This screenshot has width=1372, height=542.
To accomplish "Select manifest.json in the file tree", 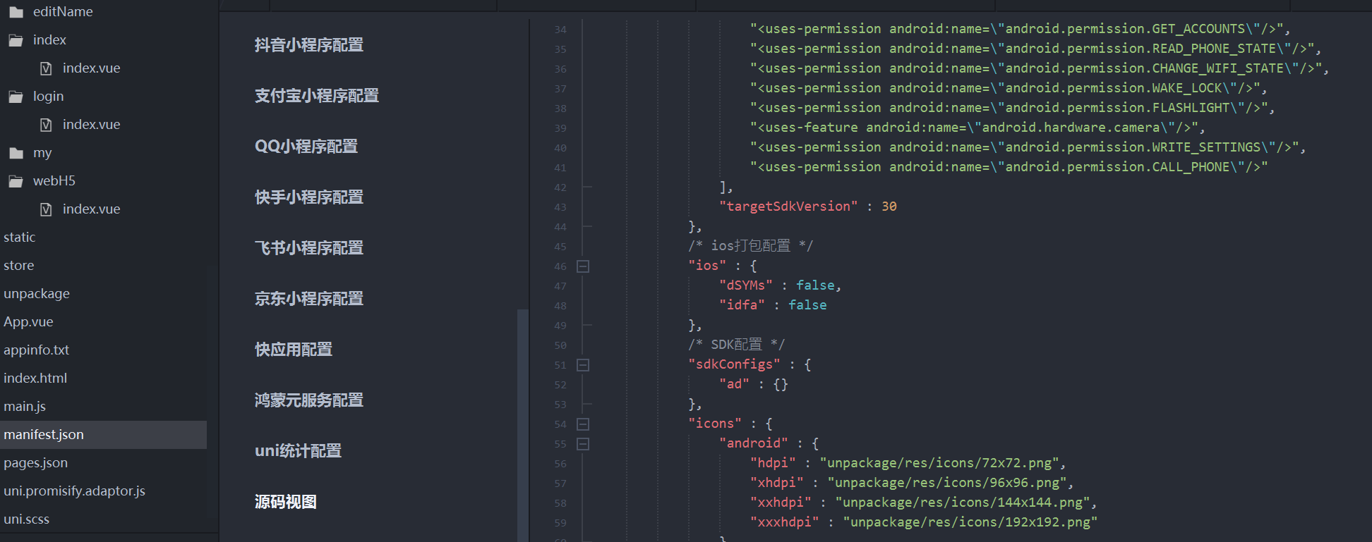I will pyautogui.click(x=103, y=435).
